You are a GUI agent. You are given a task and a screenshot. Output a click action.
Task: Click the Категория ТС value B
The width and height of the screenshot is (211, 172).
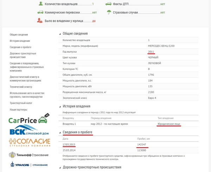(x=149, y=69)
